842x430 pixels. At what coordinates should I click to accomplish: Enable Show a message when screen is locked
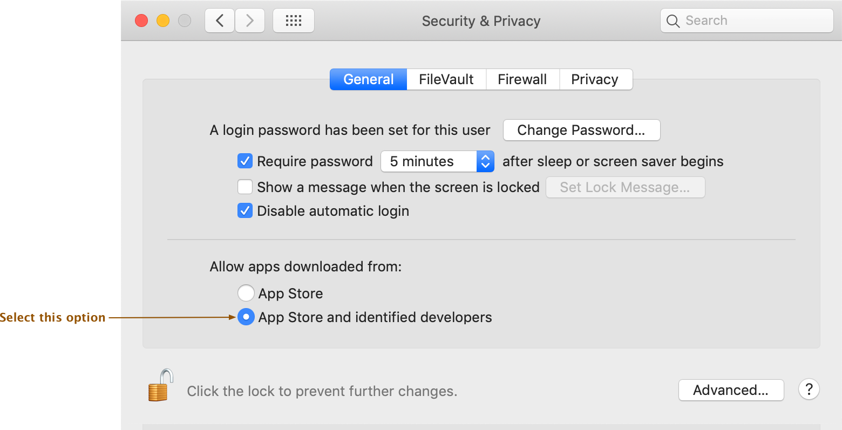245,187
